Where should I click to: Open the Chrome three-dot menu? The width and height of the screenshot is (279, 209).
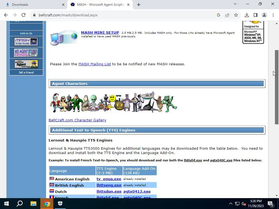pyautogui.click(x=273, y=15)
